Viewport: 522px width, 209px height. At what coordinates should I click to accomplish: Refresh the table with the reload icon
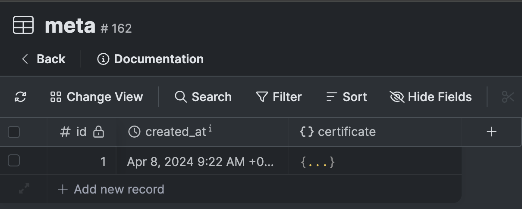20,97
